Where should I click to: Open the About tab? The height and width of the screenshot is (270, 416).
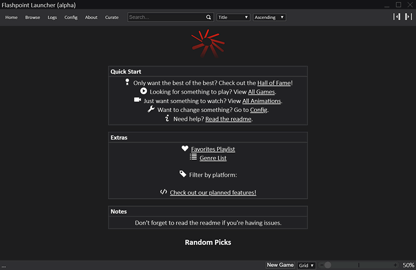(92, 17)
